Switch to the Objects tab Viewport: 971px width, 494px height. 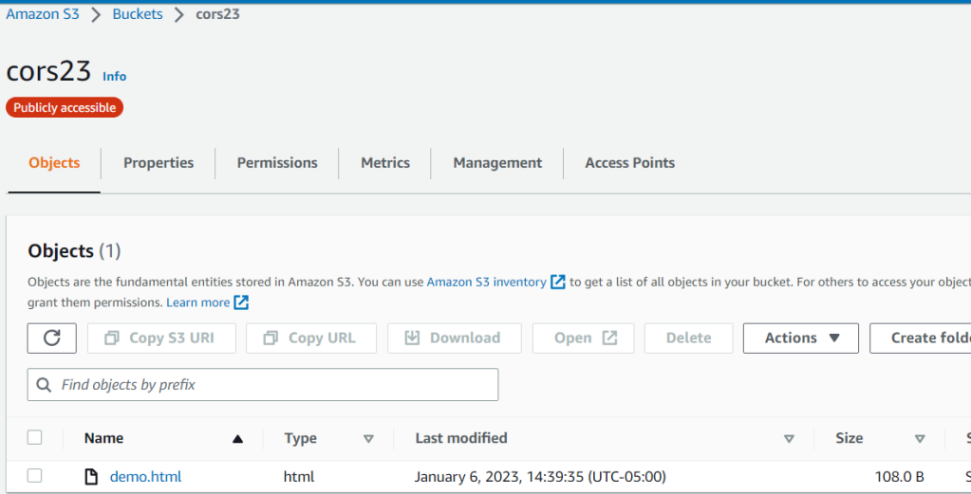(54, 162)
